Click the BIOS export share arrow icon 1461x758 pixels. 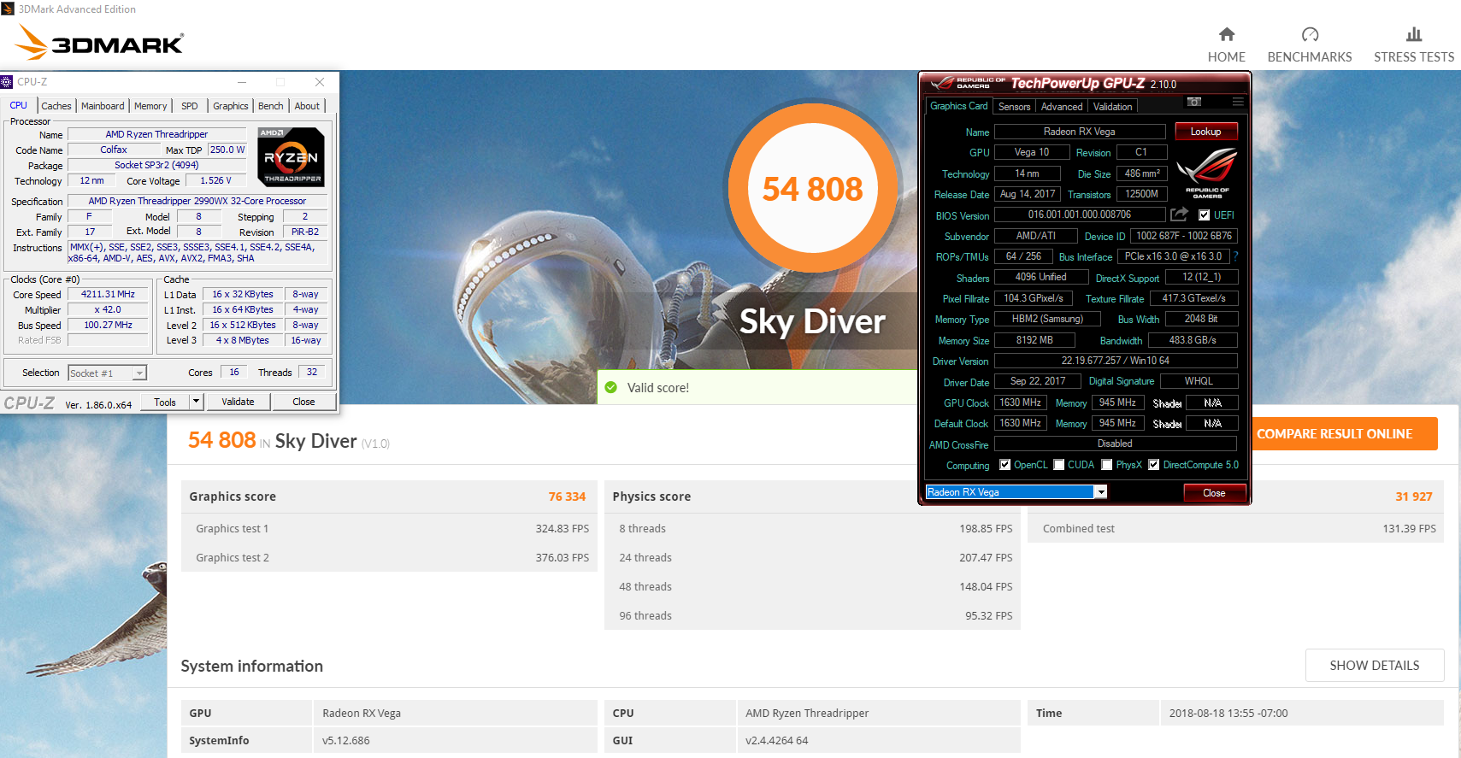pyautogui.click(x=1180, y=214)
